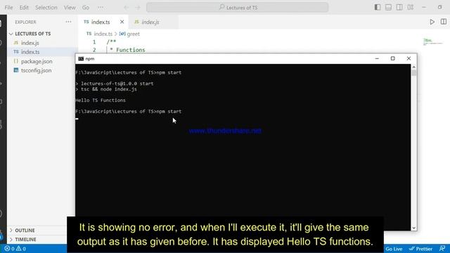Open the Selection menu
This screenshot has height=253, width=450.
tap(46, 8)
